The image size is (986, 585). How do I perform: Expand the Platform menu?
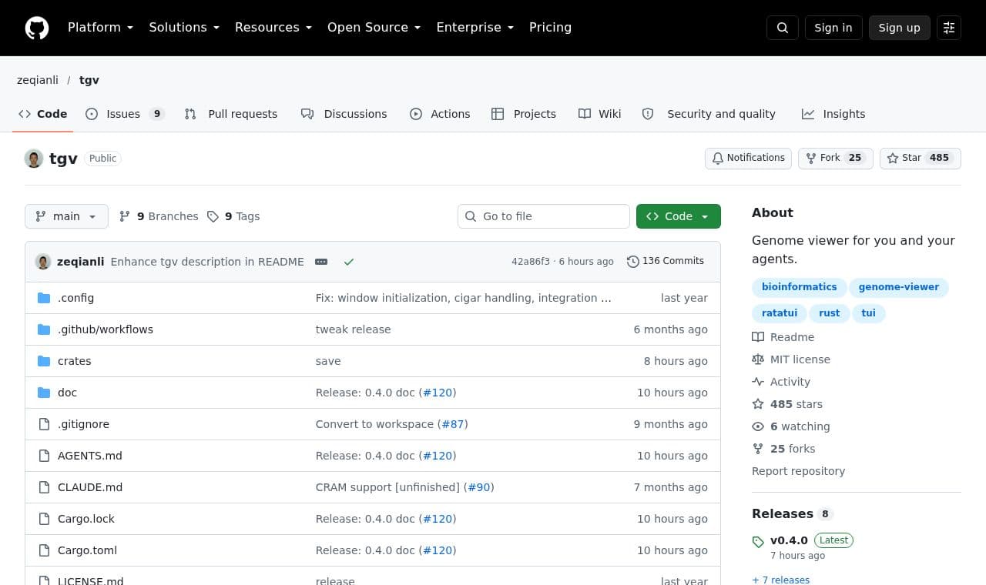[x=101, y=28]
